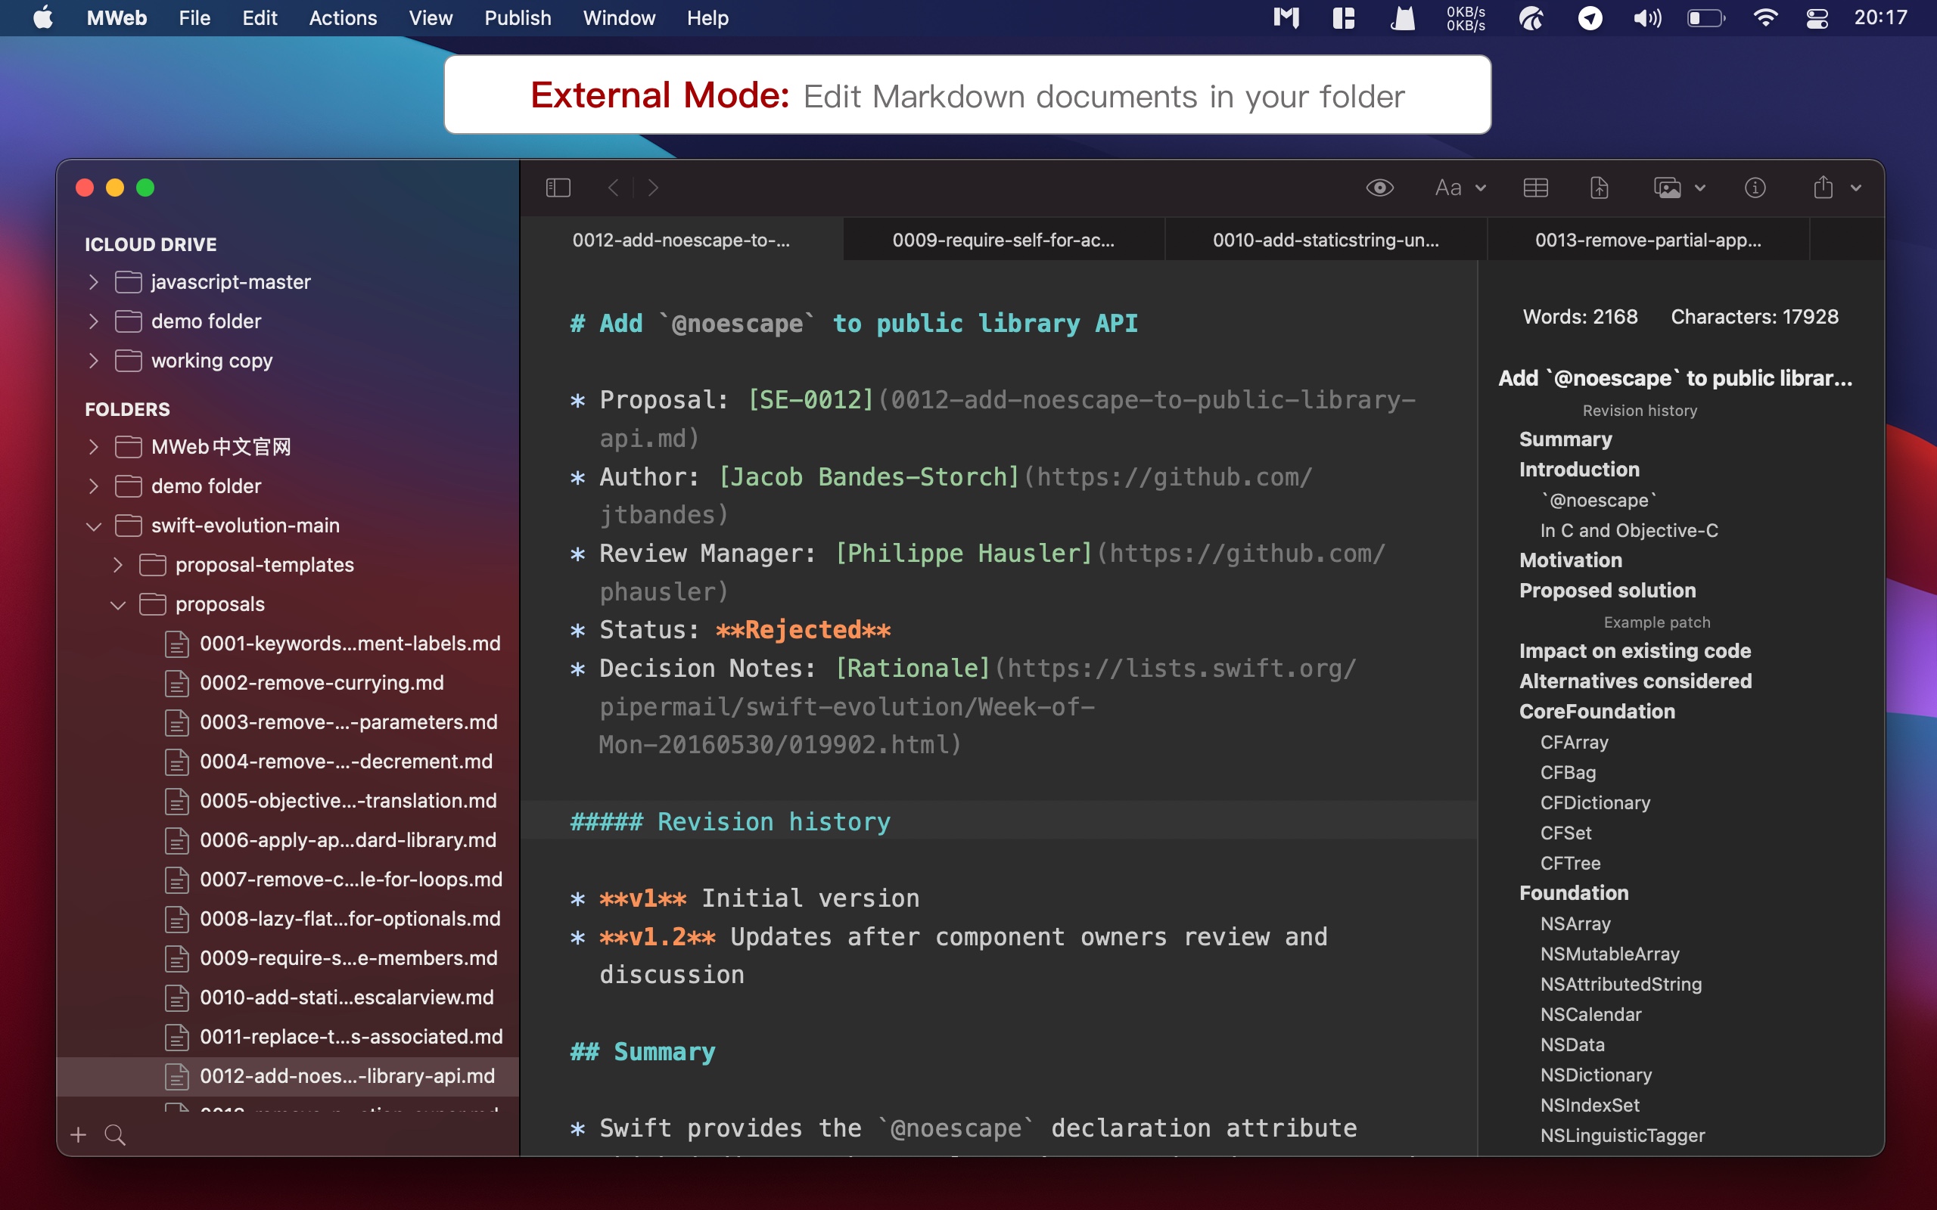Click the insert table icon

tap(1535, 188)
